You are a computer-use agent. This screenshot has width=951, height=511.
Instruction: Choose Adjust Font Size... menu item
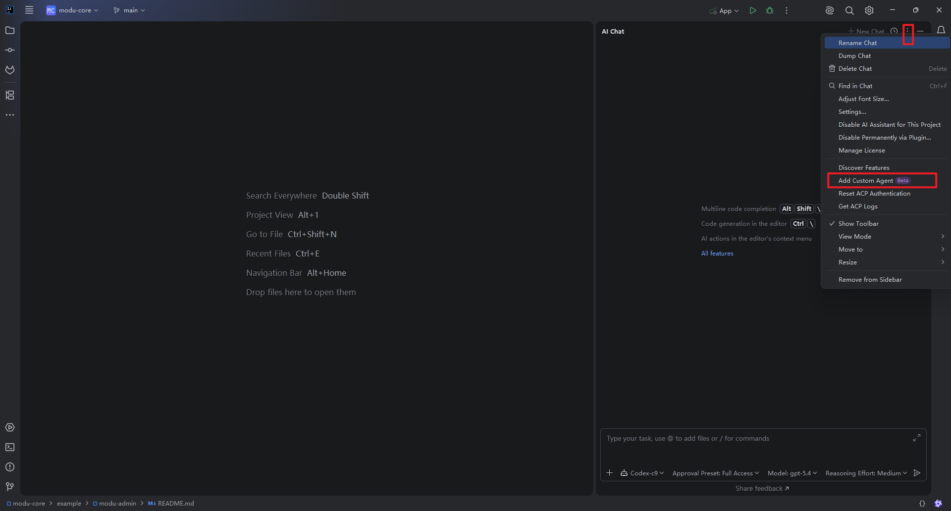click(886, 99)
